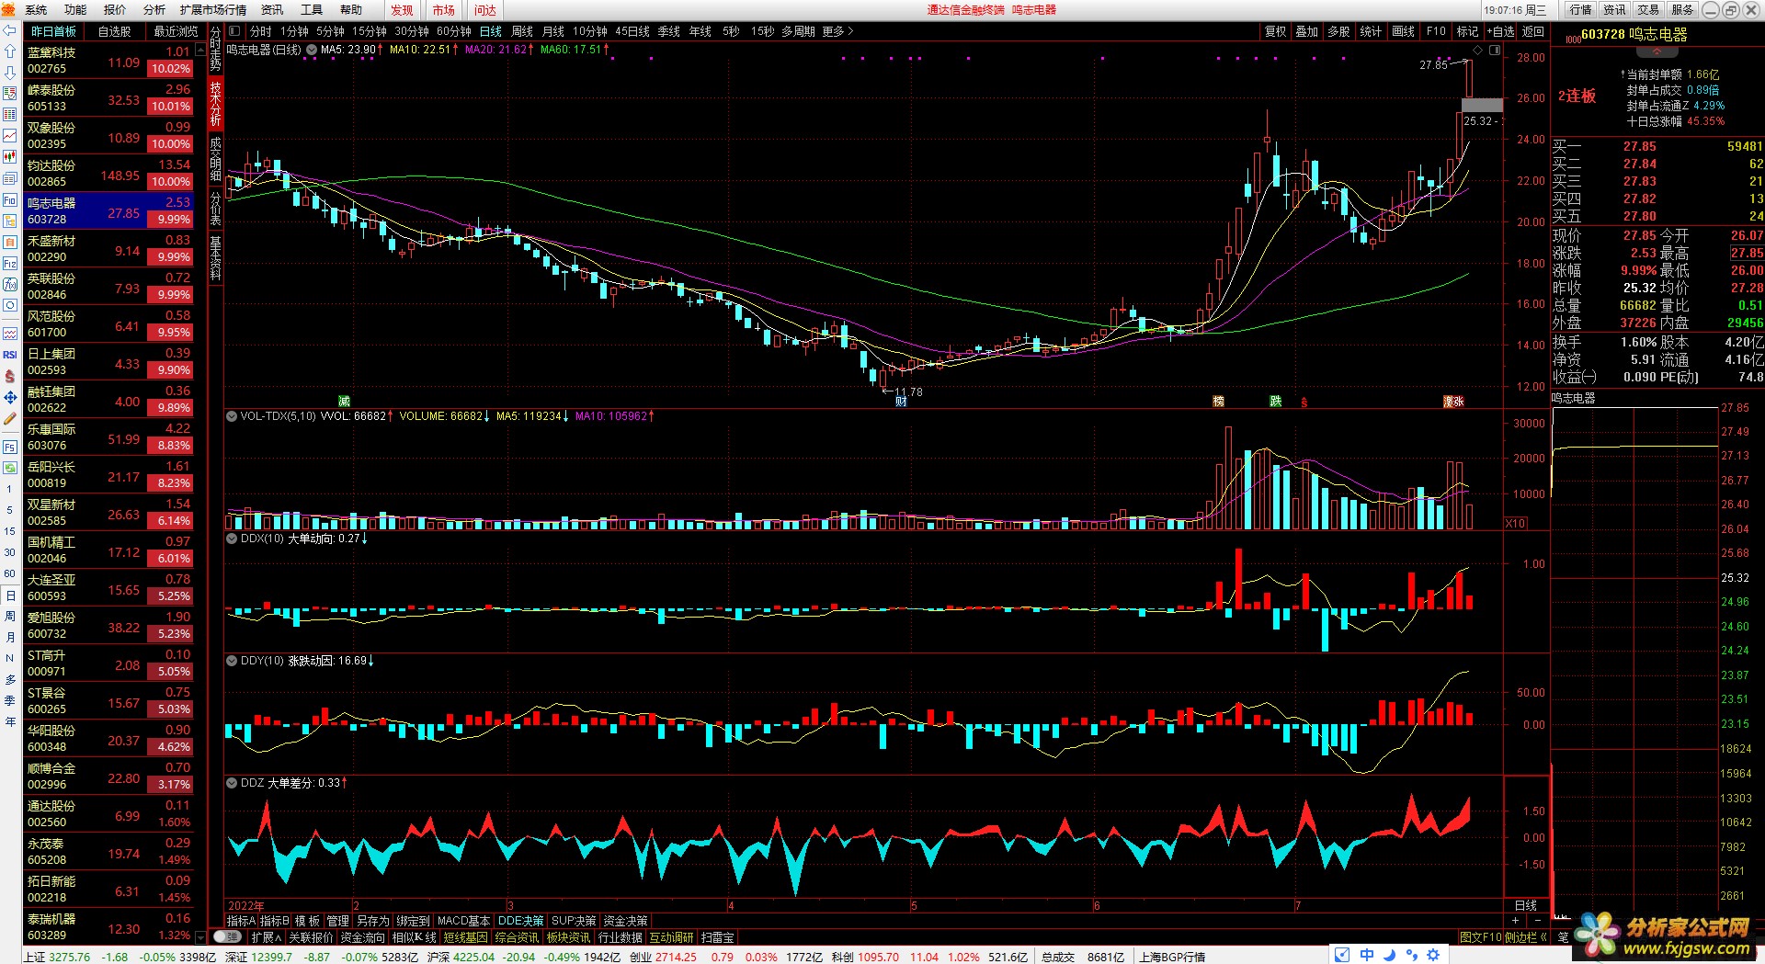Screen dimensions: 1765x964
Task: Switch to the 周线 period tab
Action: (x=522, y=31)
